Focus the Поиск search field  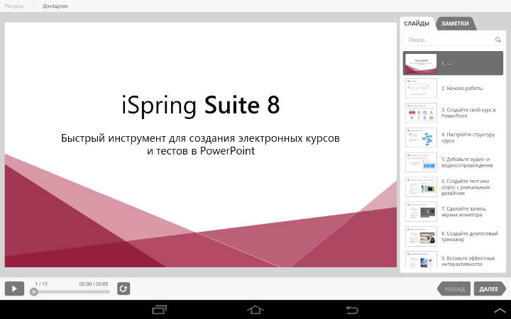(x=453, y=40)
